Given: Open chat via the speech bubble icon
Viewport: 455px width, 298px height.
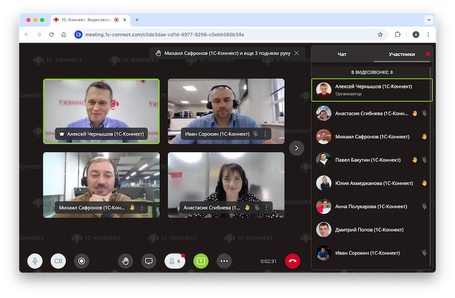Looking at the screenshot, I should coord(149,261).
